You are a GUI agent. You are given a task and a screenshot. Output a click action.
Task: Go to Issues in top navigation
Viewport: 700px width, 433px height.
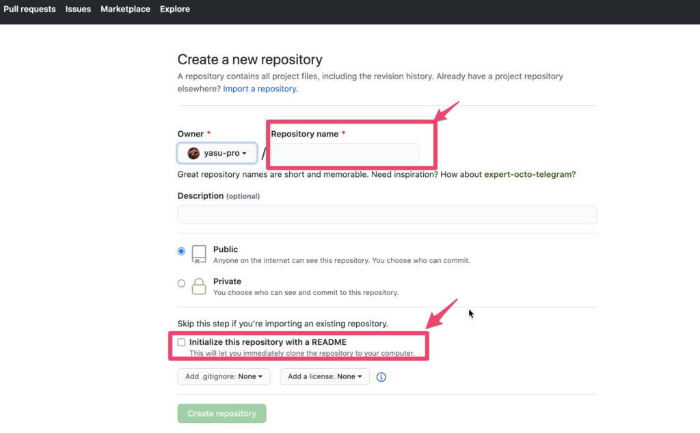[x=78, y=9]
